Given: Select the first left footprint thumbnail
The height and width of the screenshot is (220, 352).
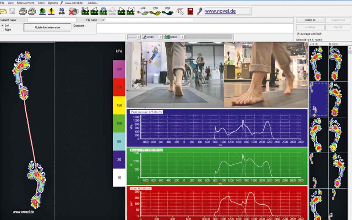Looking at the screenshot, I should (x=318, y=64).
